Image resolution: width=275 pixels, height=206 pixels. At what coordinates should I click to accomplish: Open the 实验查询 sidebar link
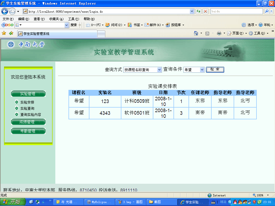pos(27,108)
